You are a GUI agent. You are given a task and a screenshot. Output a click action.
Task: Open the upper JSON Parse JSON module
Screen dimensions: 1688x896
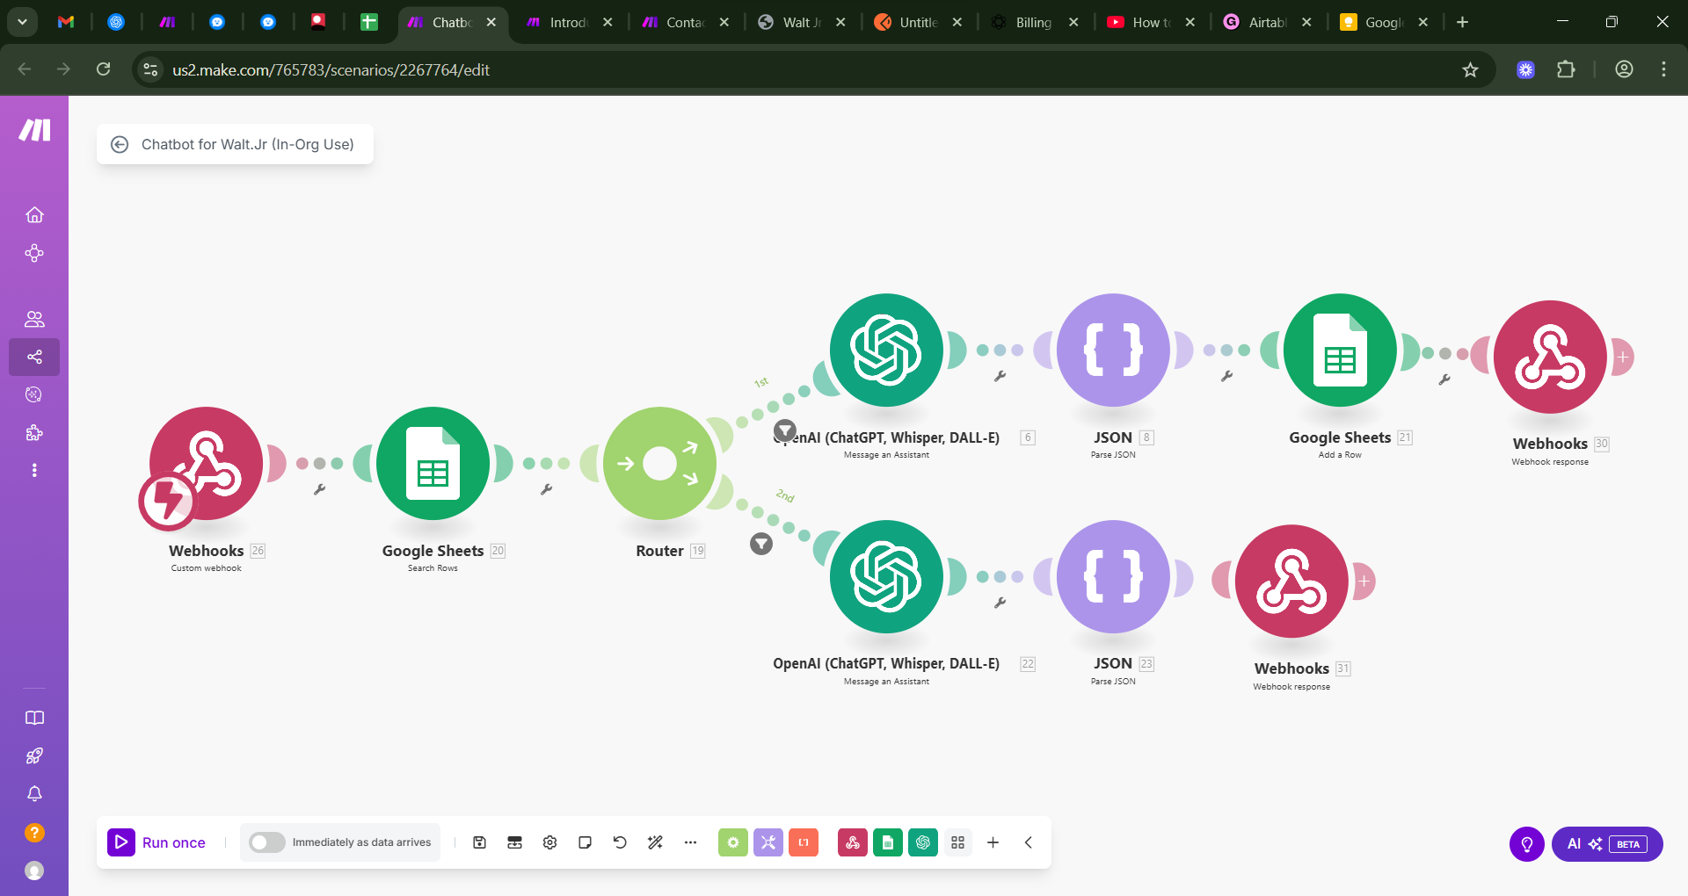[1113, 350]
